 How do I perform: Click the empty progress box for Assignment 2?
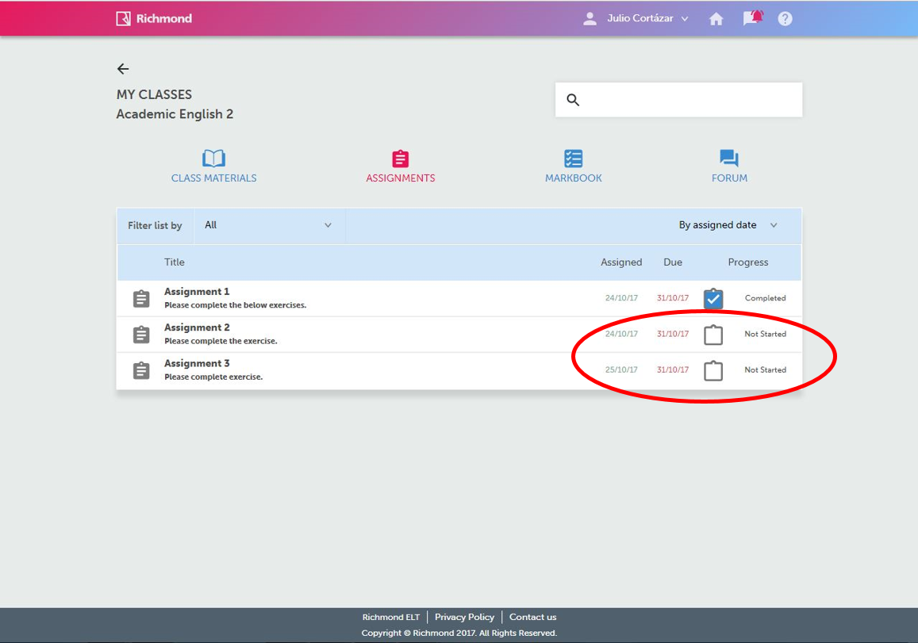(713, 335)
